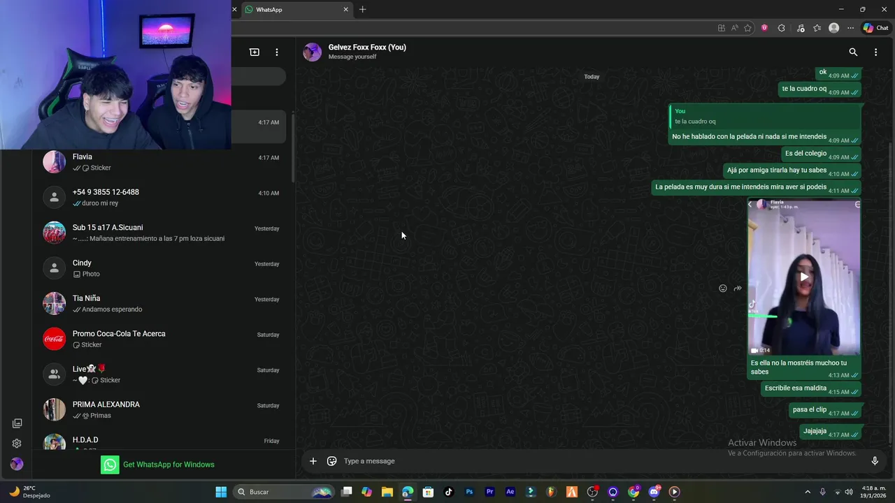Open Windows Start menu
This screenshot has width=895, height=503.
[221, 492]
